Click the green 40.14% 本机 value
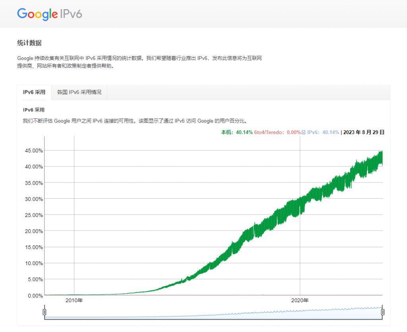Viewport: 407px width, 332px height. [x=244, y=132]
